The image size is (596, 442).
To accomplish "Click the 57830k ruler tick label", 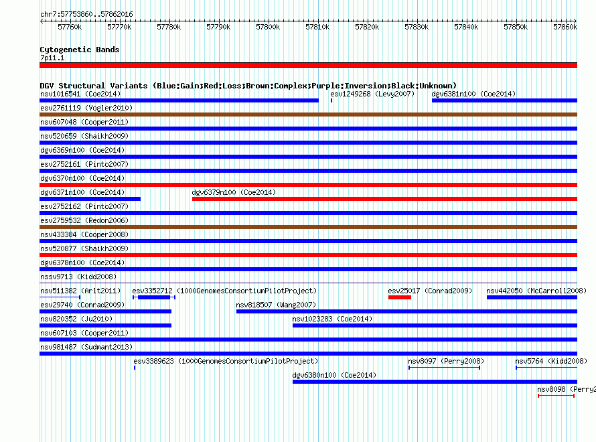I will pos(417,27).
